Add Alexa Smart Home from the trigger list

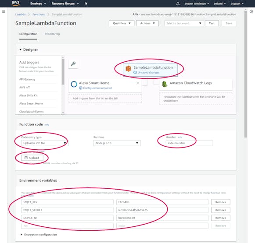31,103
